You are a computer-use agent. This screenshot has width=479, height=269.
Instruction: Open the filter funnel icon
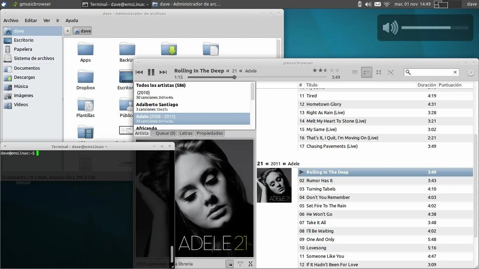click(240, 264)
